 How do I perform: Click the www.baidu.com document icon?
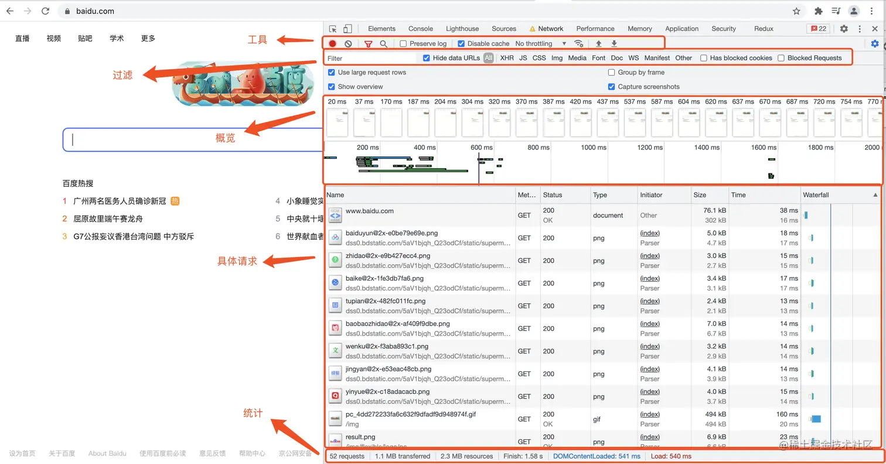pyautogui.click(x=335, y=215)
